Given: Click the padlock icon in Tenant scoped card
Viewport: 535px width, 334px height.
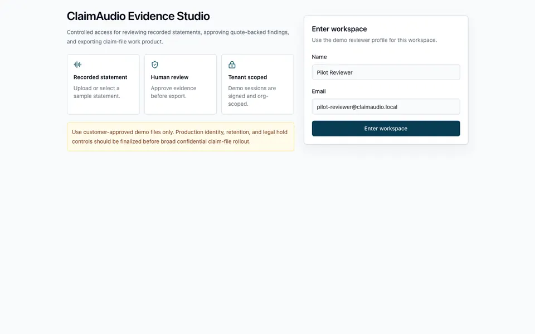Looking at the screenshot, I should pyautogui.click(x=232, y=65).
